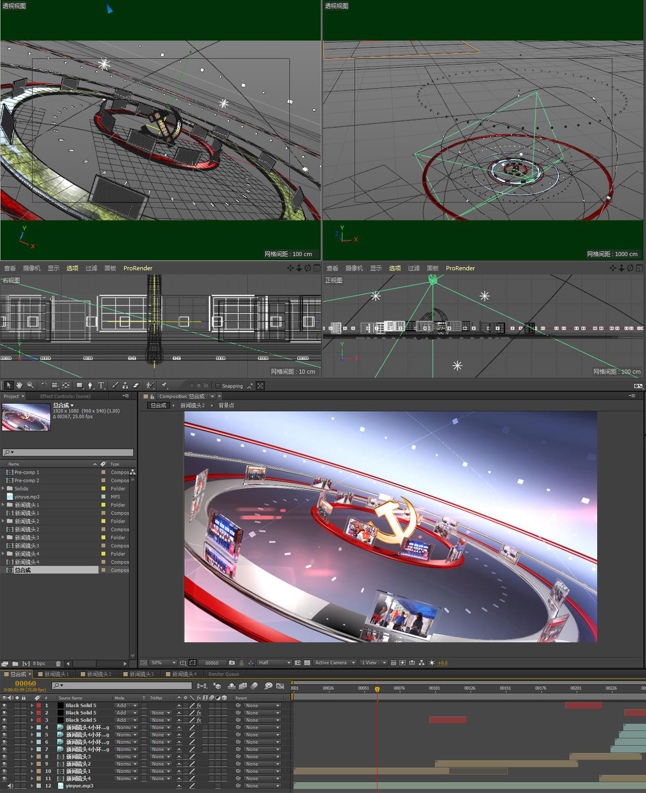The width and height of the screenshot is (646, 793).
Task: Open blend mode Add dropdown for layer 1
Action: point(126,705)
